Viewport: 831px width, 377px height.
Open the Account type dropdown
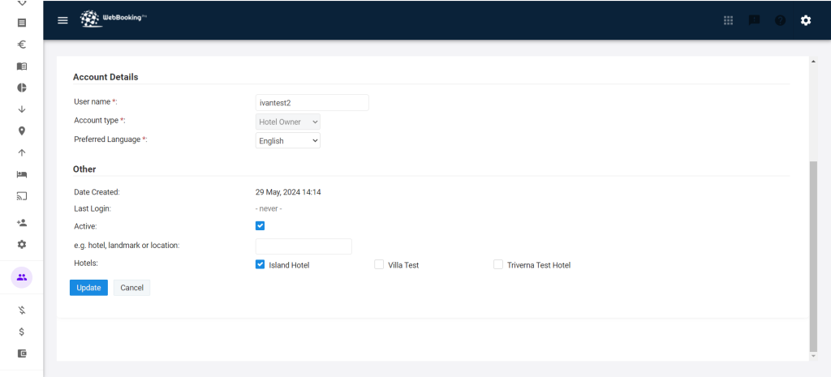tap(288, 122)
